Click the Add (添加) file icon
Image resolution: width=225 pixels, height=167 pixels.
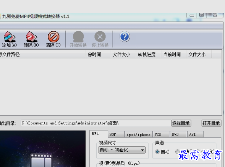10,37
